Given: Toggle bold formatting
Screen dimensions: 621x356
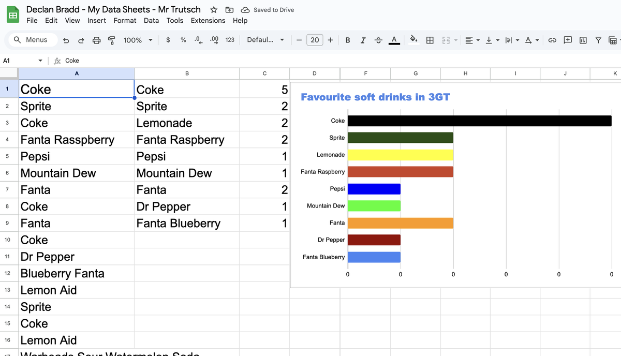Looking at the screenshot, I should click(348, 40).
